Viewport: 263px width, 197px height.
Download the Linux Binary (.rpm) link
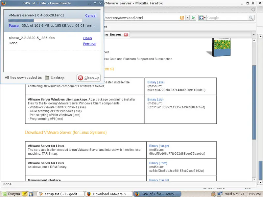coord(158,163)
